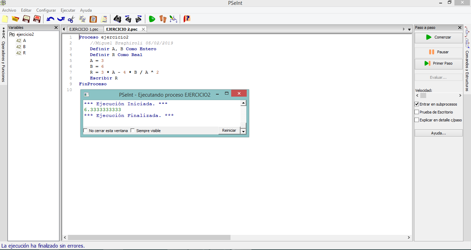Enable the Prueba de Escritorio checkbox
Viewport: 471px width, 250px height.
pyautogui.click(x=416, y=112)
